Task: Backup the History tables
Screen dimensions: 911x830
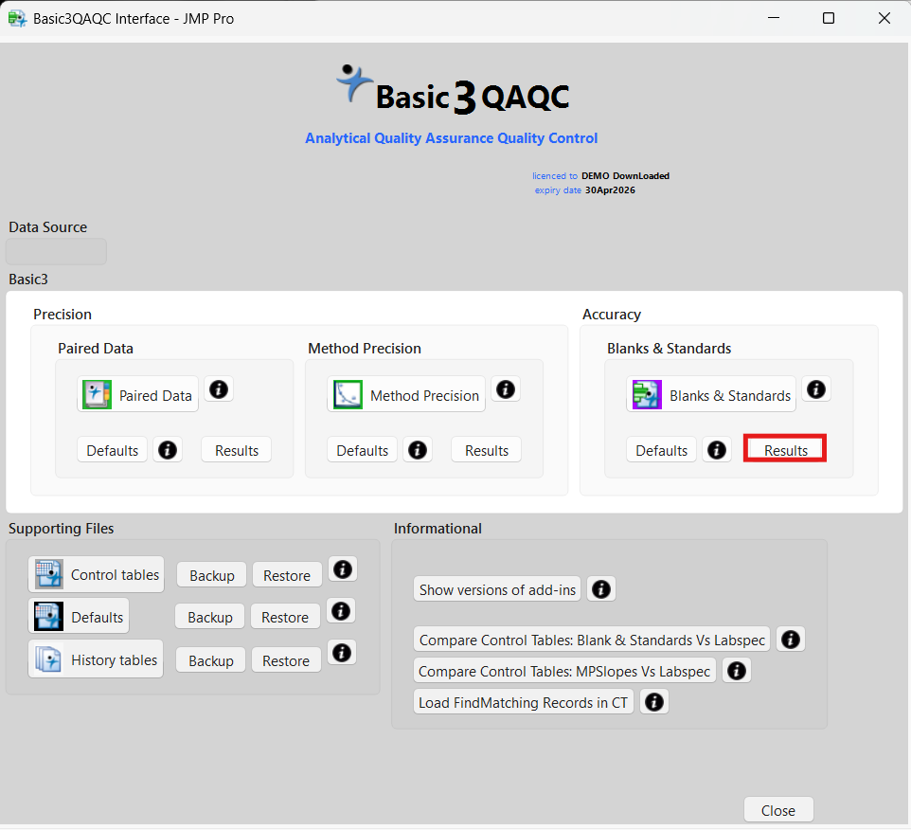Action: [209, 659]
